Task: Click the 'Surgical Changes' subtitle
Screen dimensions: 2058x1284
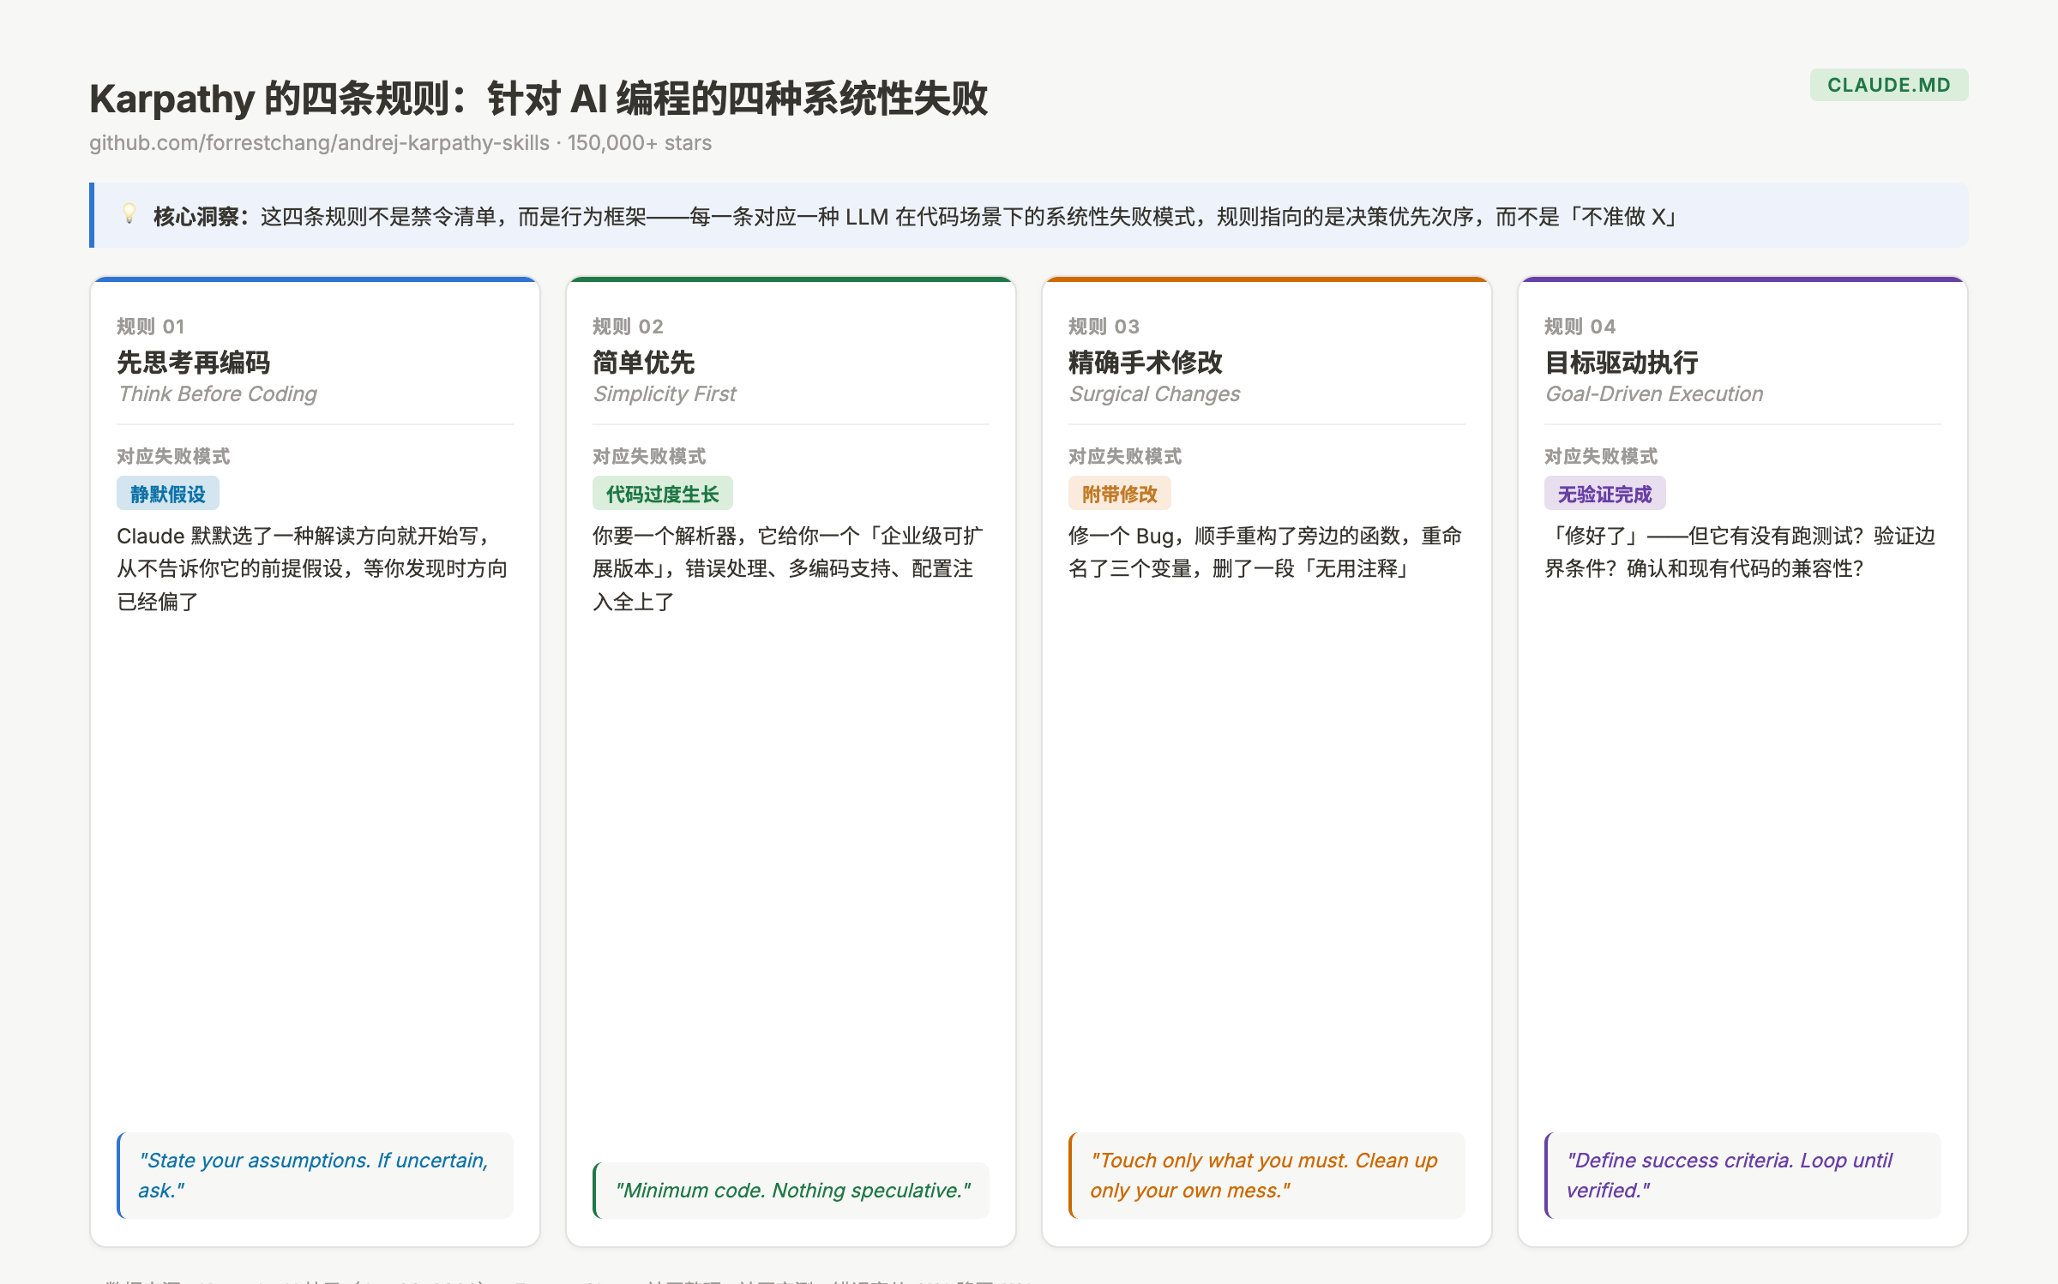Action: [1154, 393]
